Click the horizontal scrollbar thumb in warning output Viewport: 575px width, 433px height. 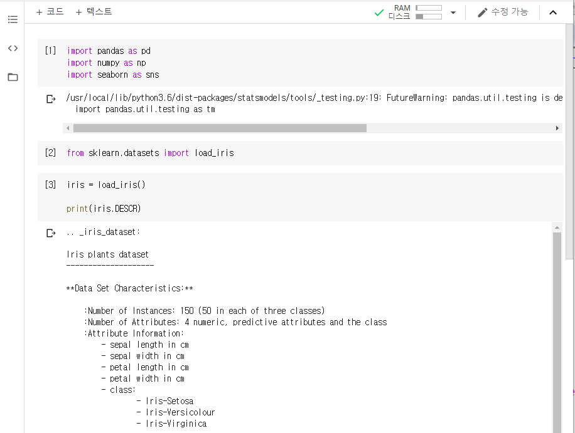(x=220, y=128)
